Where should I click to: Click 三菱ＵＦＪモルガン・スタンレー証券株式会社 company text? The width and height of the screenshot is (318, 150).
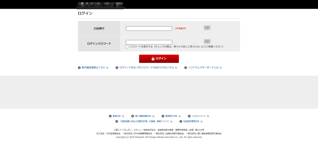pos(135,130)
